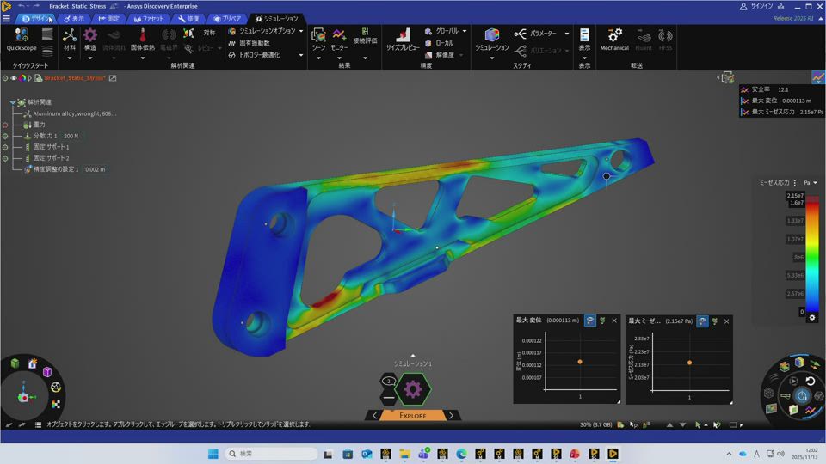Open the 構造 (Structural) physics tool
Screen dimensions: 826x464
pos(90,38)
